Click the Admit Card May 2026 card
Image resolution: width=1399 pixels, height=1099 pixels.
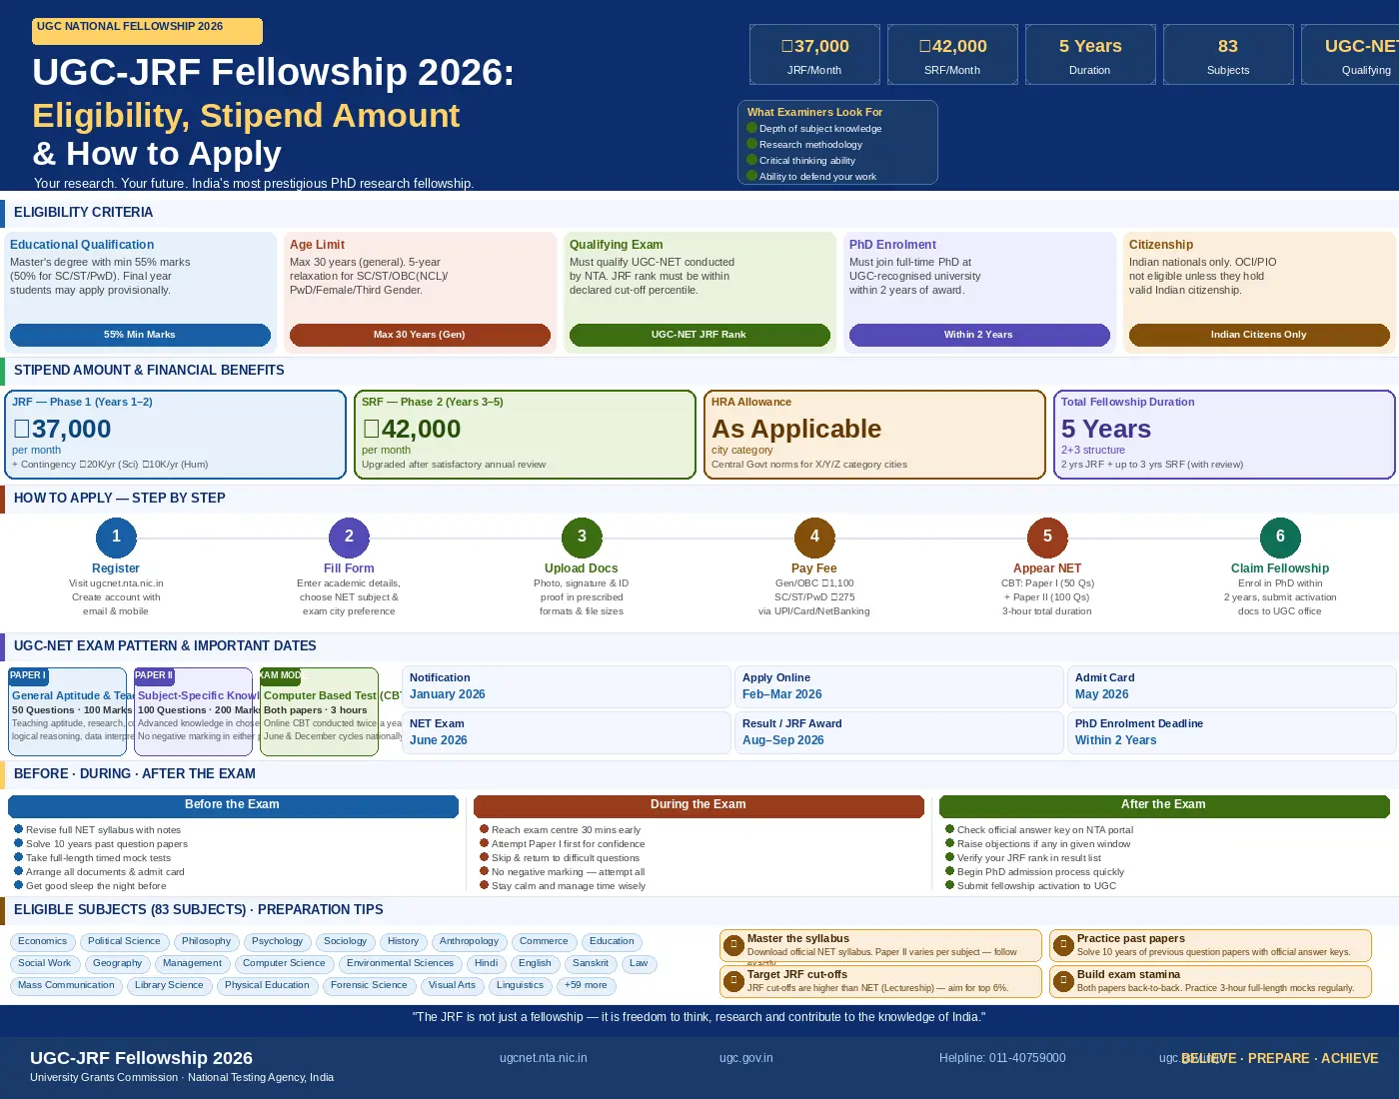tap(1232, 686)
